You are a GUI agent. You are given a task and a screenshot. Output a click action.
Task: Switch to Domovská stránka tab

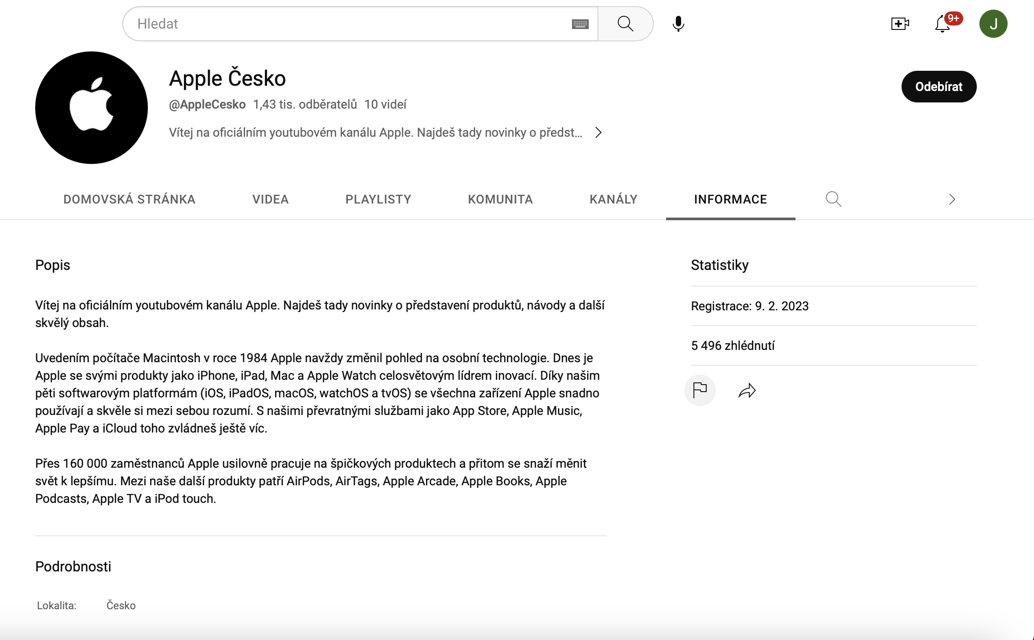[129, 199]
